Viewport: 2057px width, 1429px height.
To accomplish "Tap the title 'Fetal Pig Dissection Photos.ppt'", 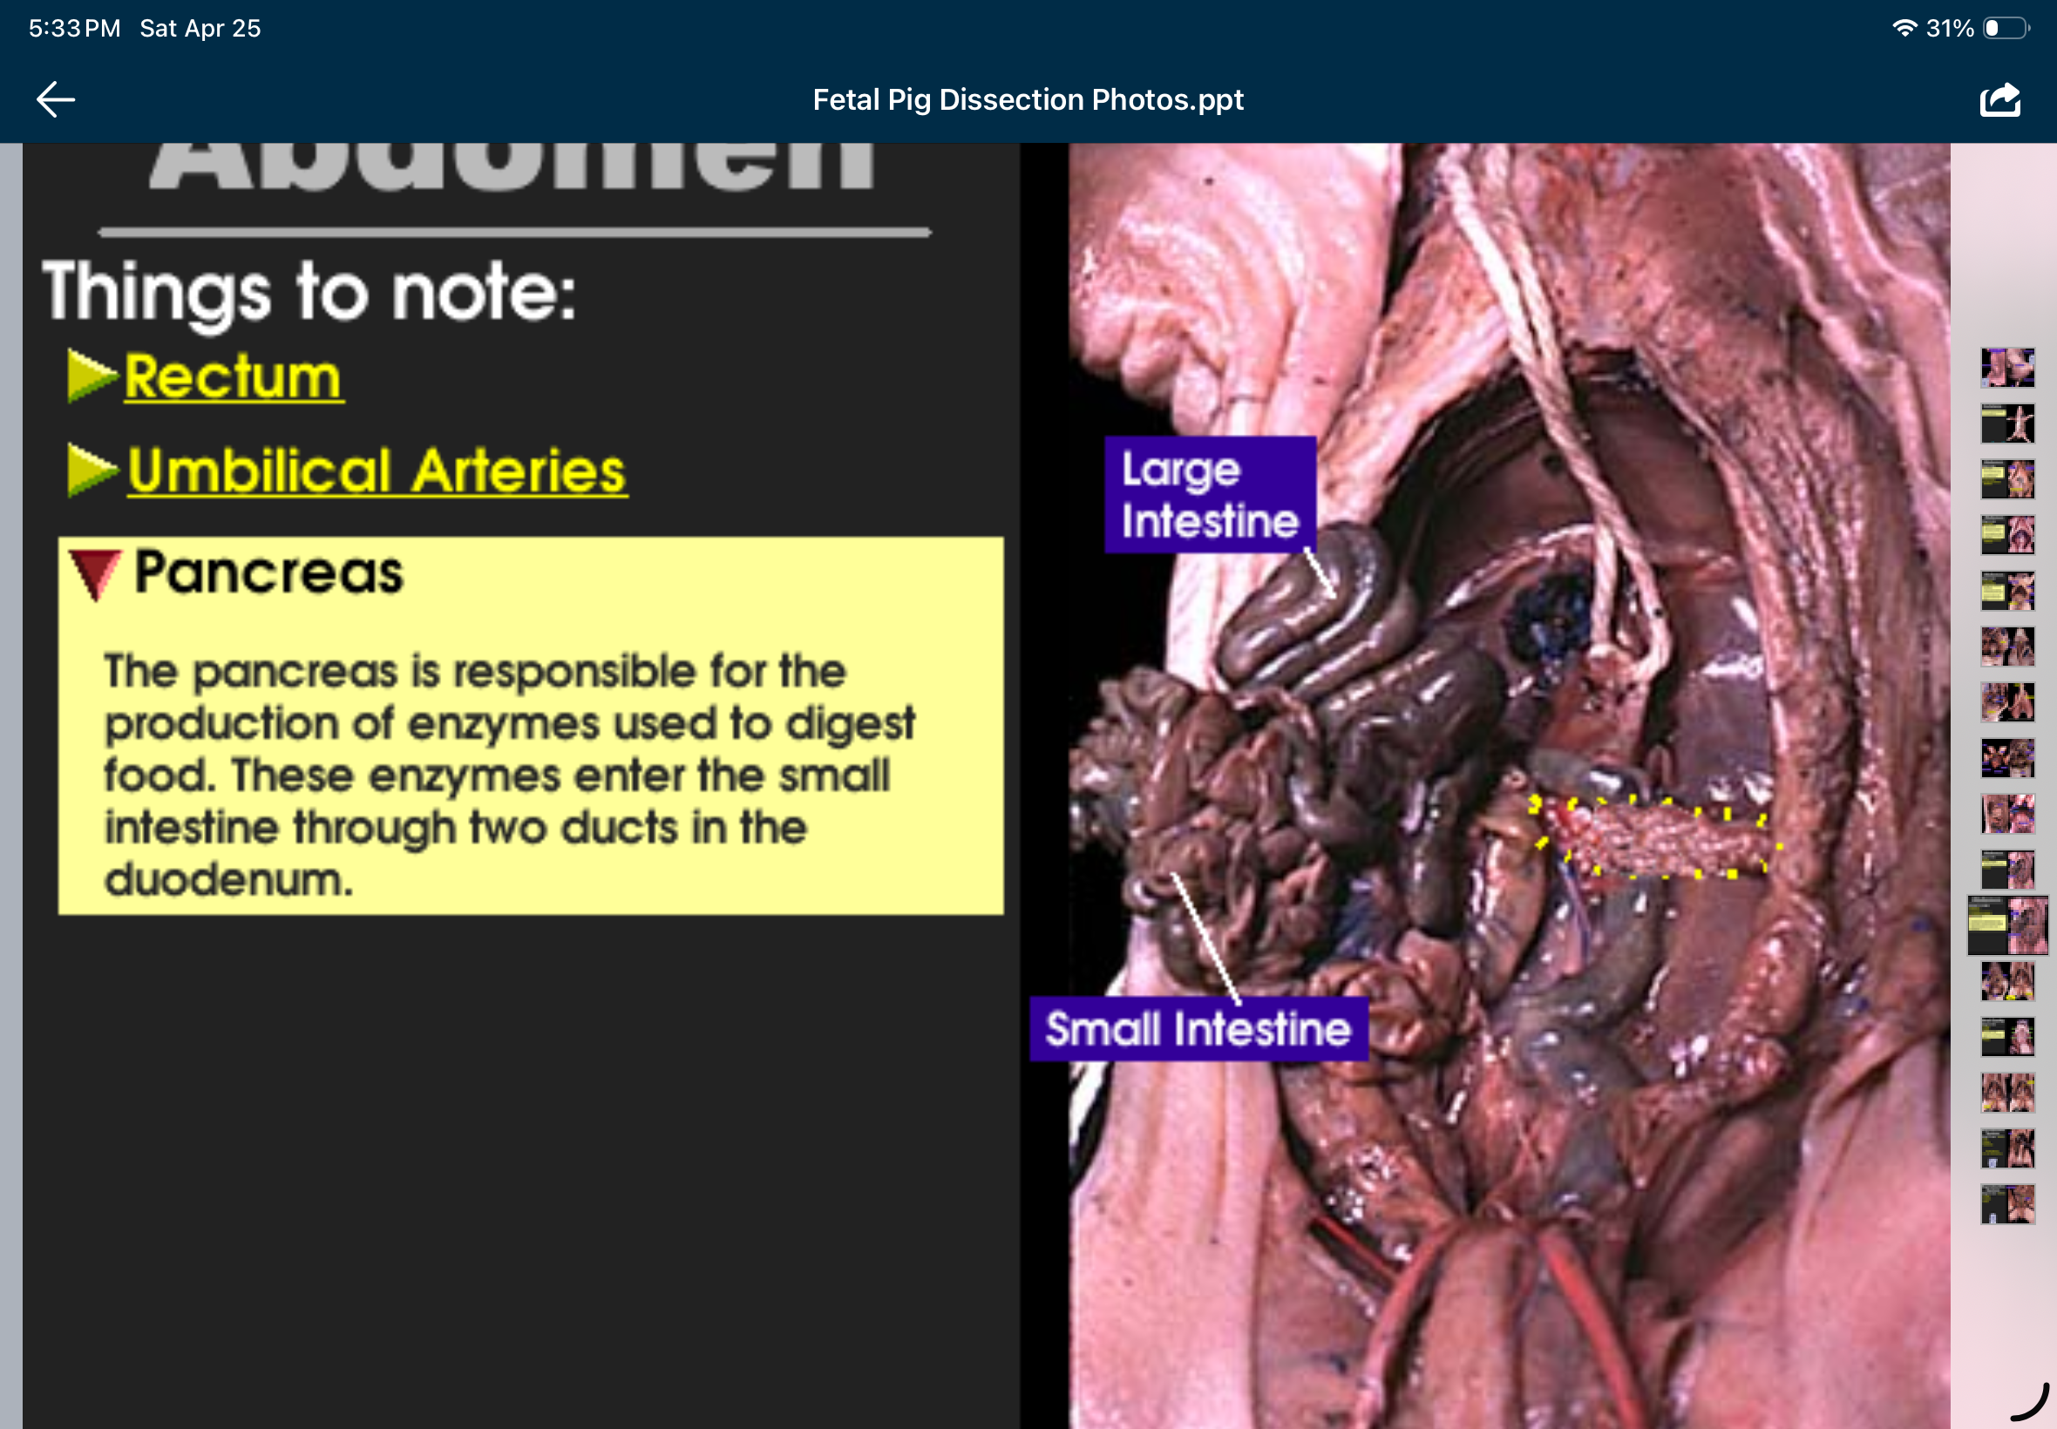I will 1028,98.
